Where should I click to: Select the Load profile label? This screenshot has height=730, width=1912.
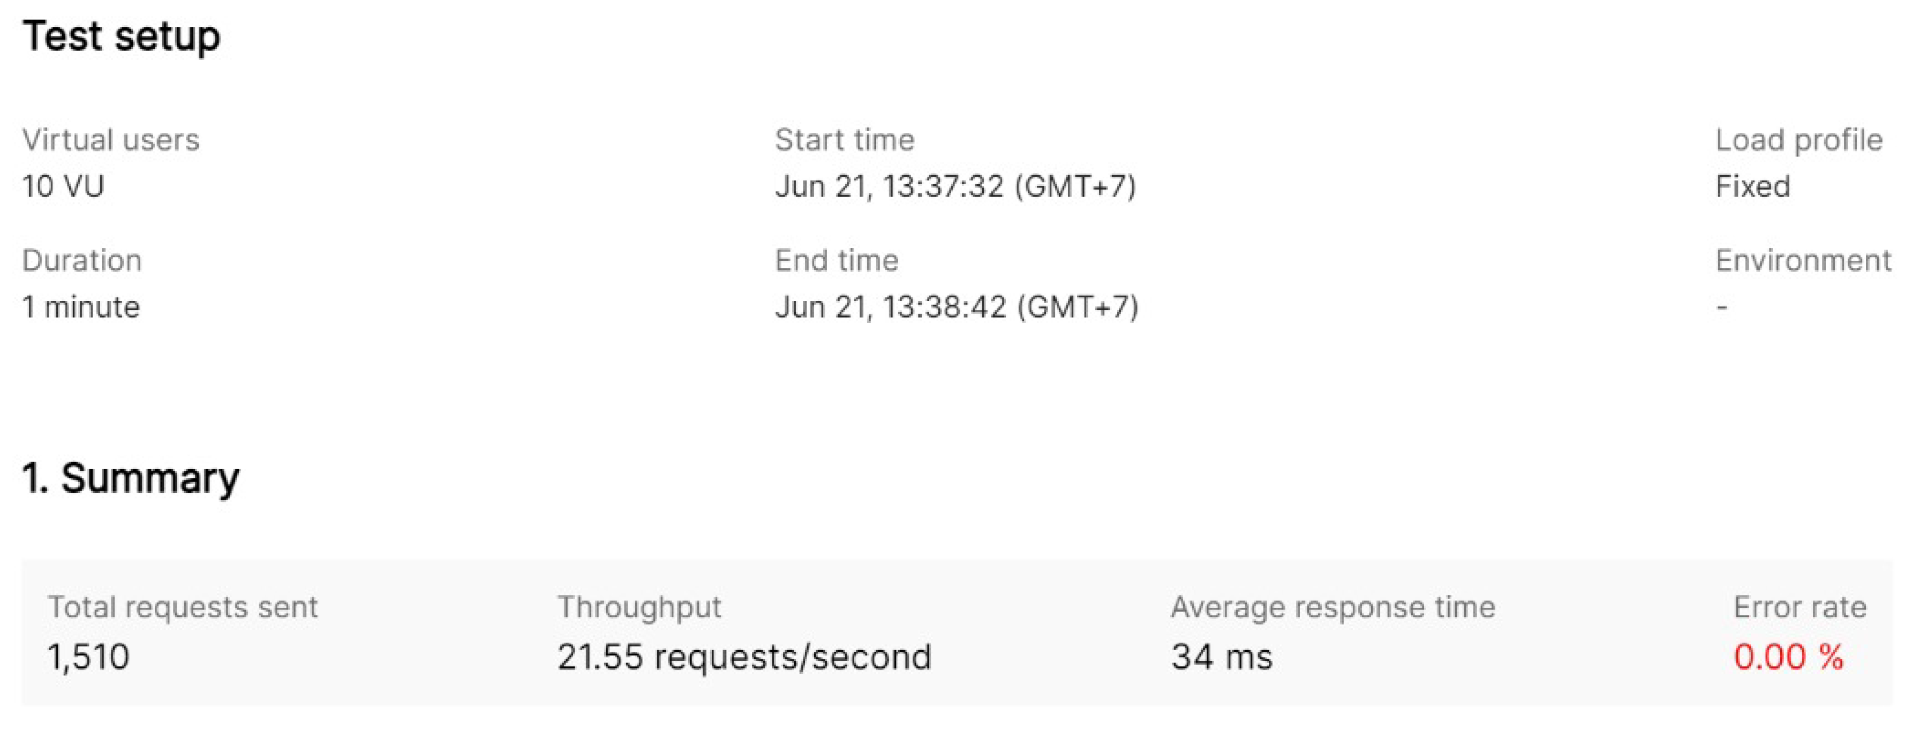[x=1798, y=140]
